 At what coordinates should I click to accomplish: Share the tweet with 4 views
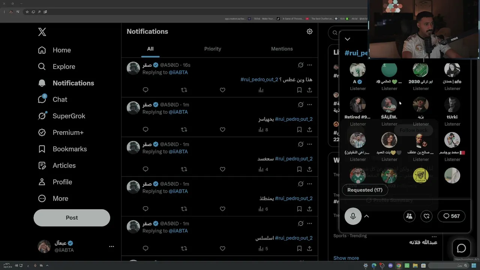(309, 169)
